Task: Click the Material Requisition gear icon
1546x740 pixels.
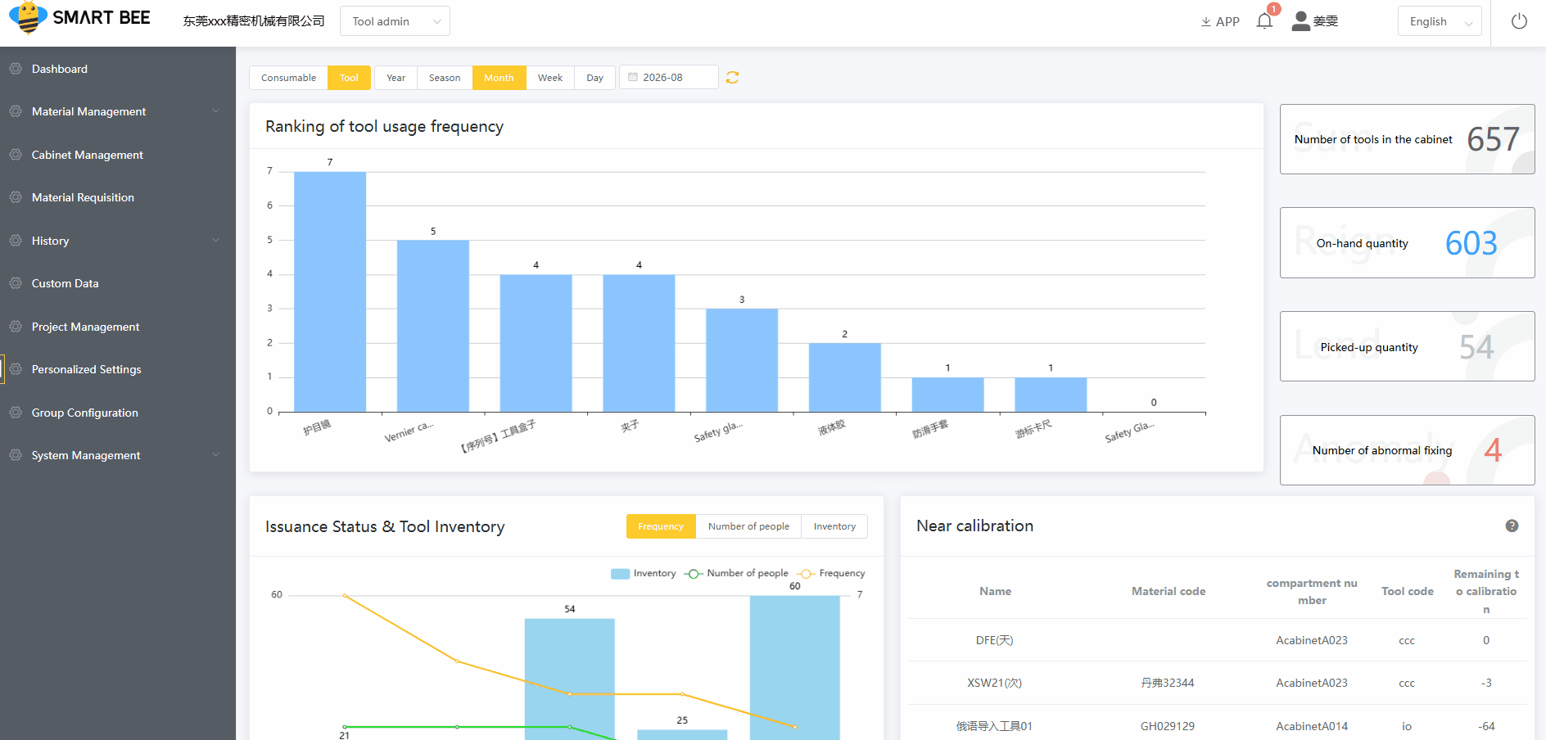Action: click(16, 197)
